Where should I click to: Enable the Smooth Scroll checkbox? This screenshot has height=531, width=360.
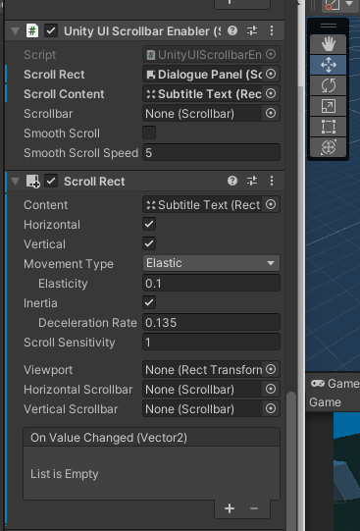click(149, 133)
